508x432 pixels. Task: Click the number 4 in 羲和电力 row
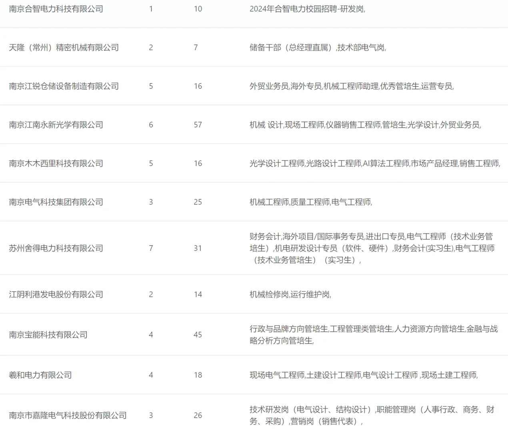click(x=151, y=375)
